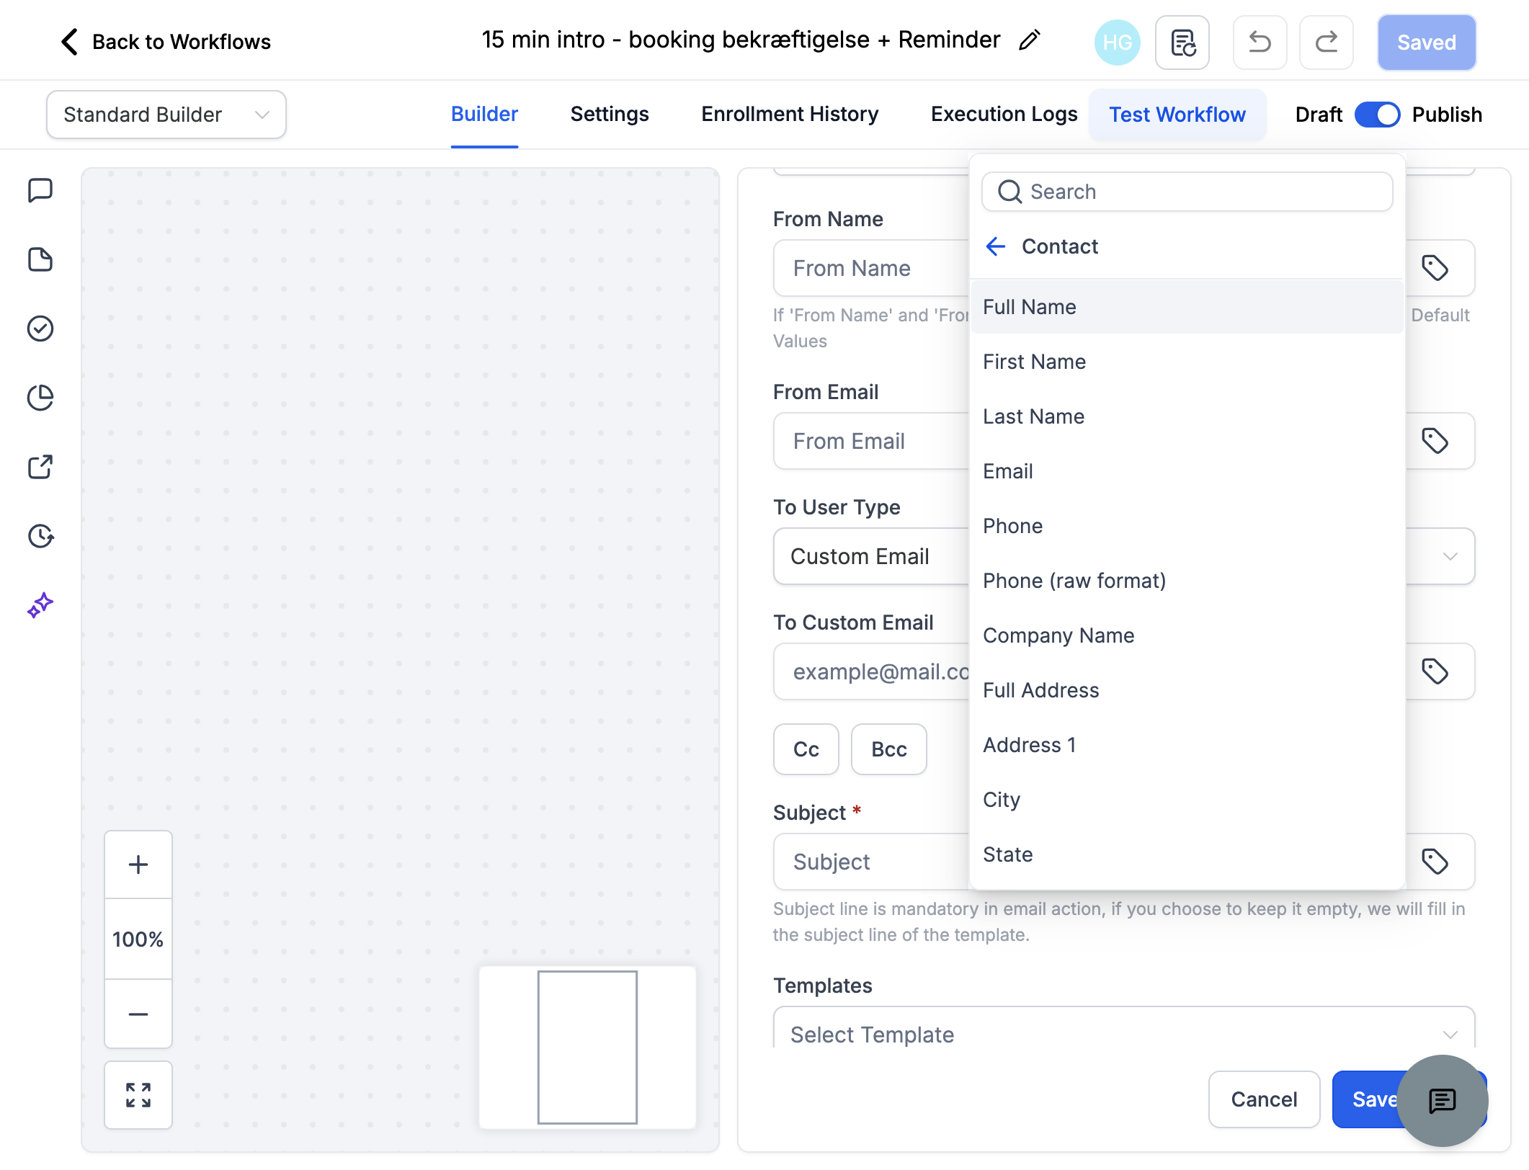This screenshot has height=1170, width=1529.
Task: Click the tag icon in To Custom Email field
Action: (1435, 671)
